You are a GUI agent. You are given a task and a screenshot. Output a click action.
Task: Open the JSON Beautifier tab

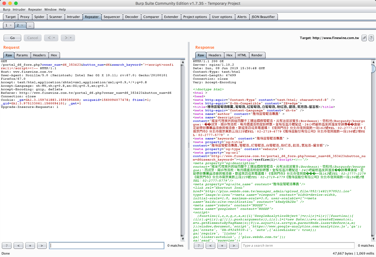click(263, 17)
